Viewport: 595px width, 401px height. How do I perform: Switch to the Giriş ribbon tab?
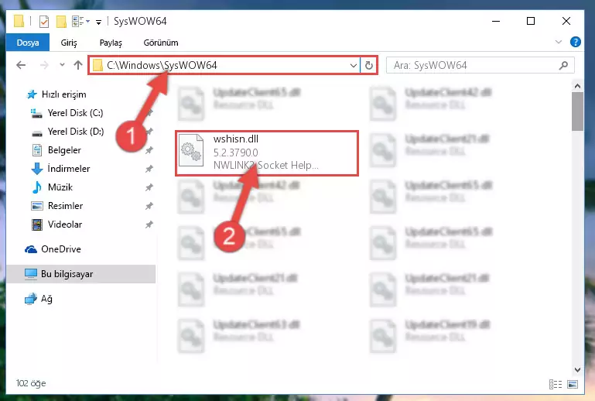69,43
